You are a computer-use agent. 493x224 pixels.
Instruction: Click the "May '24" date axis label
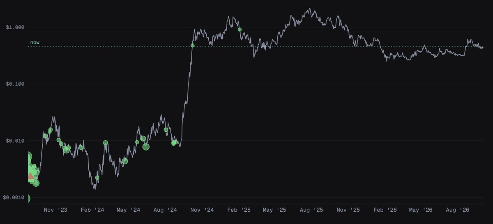click(129, 210)
